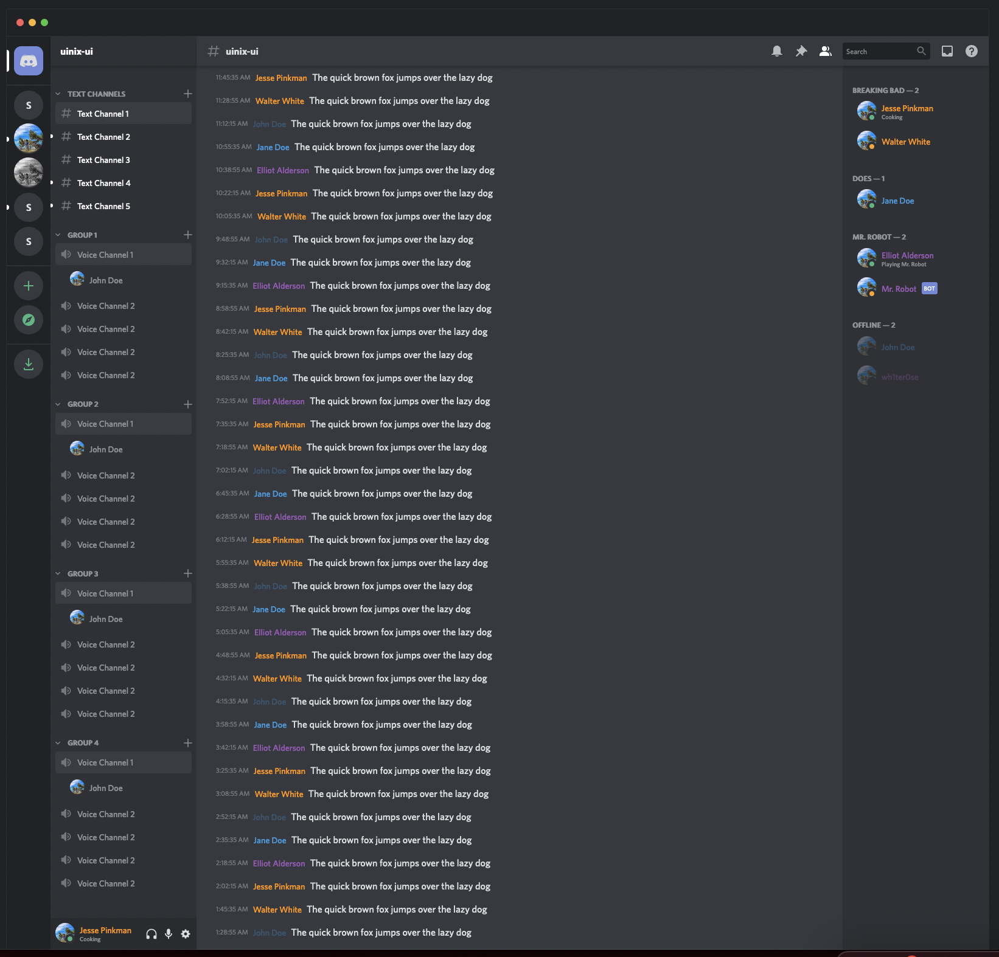Collapse the TEXT CHANNELS category
Image resolution: width=999 pixels, height=957 pixels.
[x=58, y=94]
